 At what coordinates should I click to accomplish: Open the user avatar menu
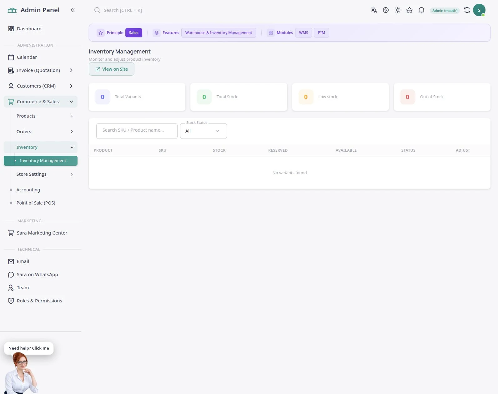point(479,10)
